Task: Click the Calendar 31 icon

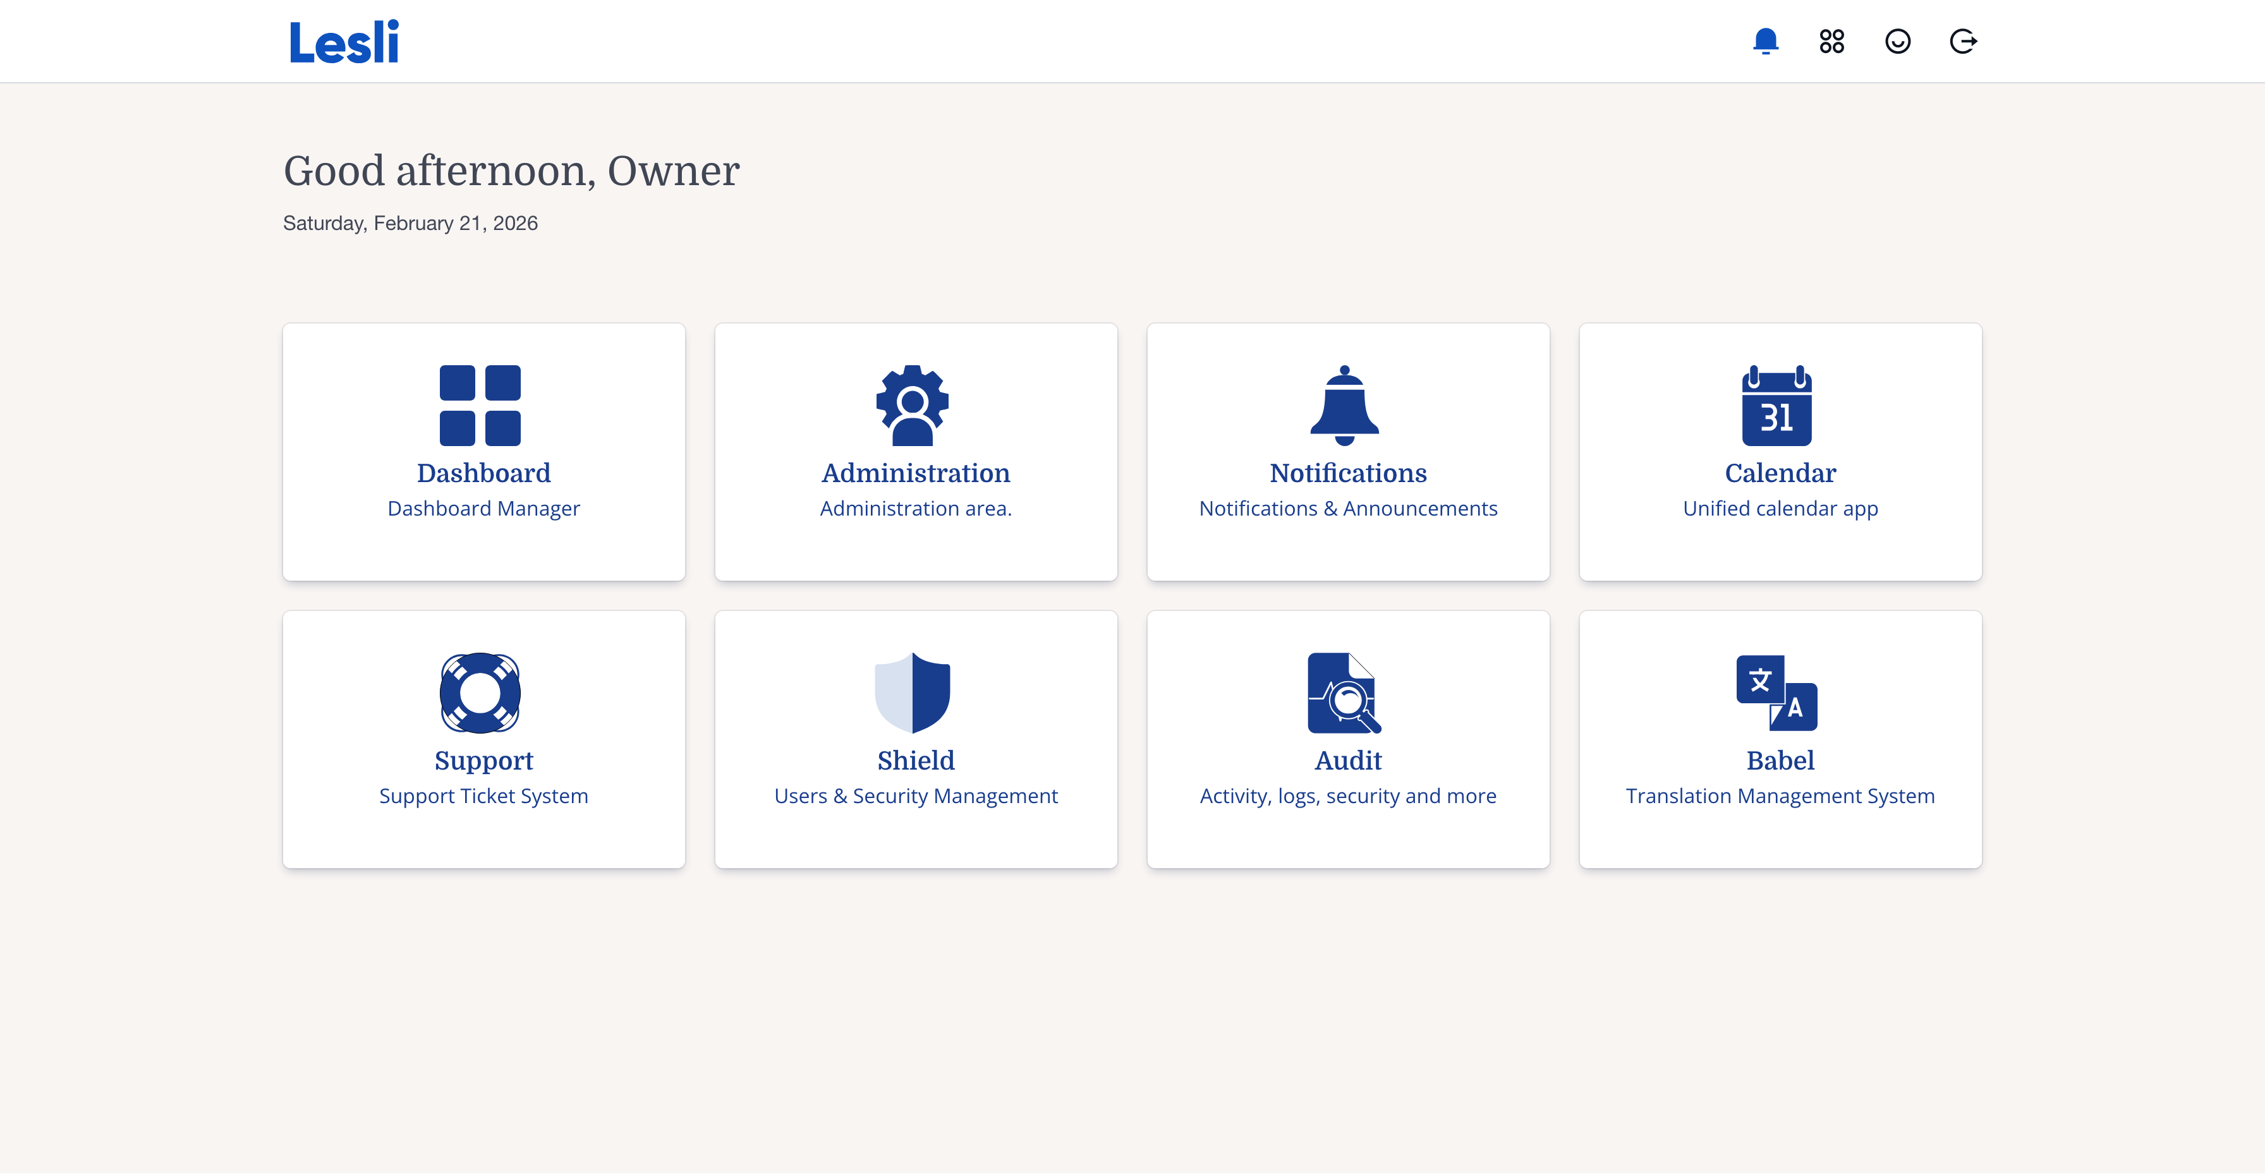Action: click(1777, 406)
